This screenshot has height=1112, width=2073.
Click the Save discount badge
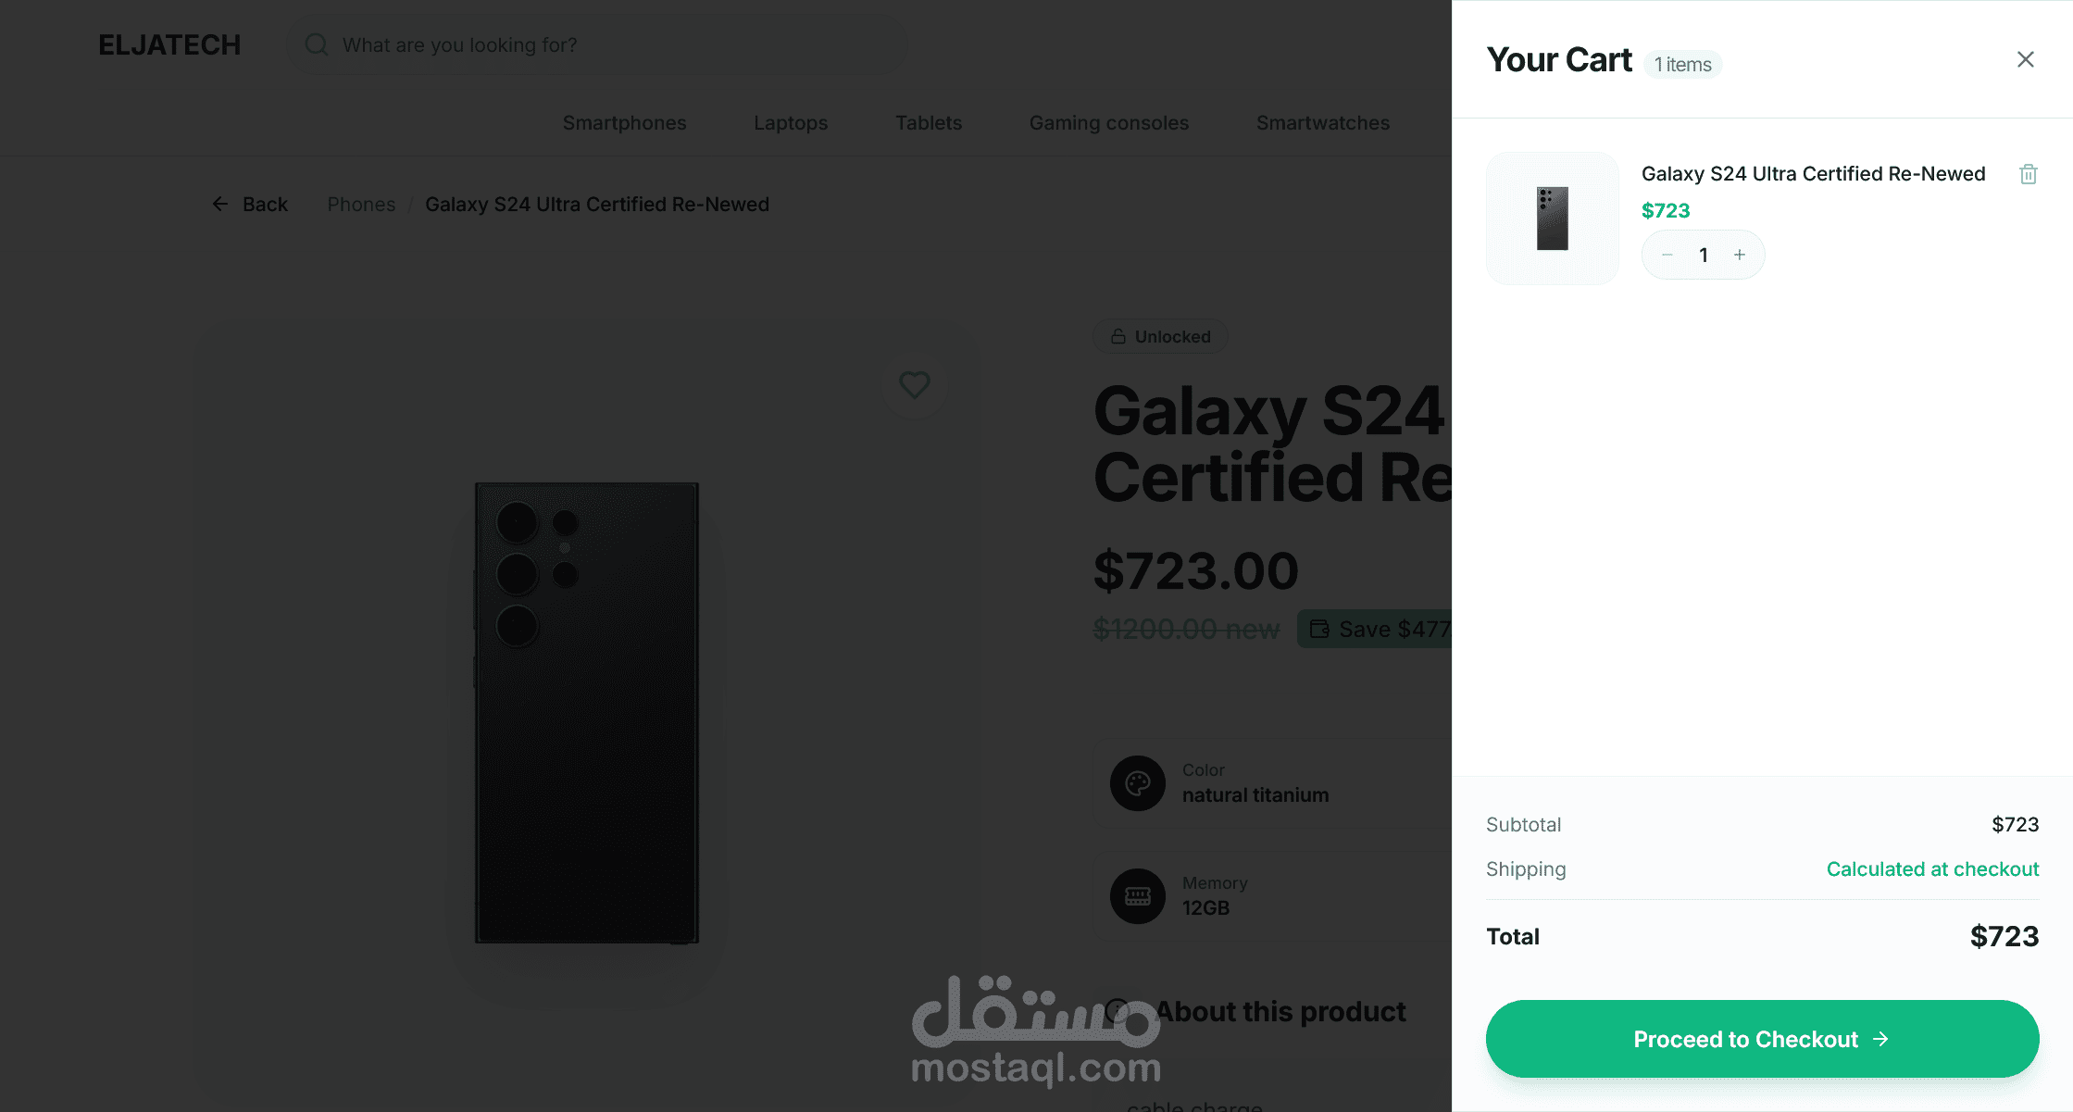coord(1375,629)
